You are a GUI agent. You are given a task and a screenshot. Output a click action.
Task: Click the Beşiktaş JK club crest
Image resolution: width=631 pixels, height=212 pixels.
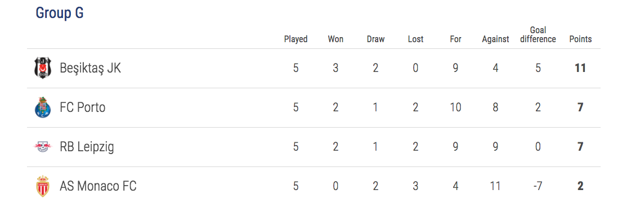tap(43, 68)
